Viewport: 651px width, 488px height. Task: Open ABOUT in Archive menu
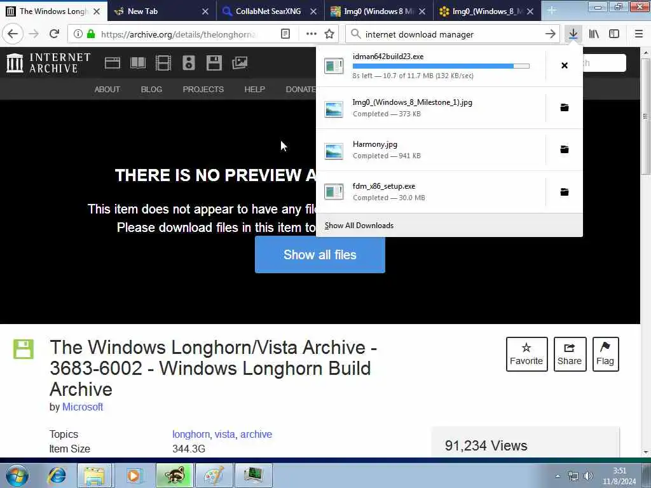click(107, 89)
